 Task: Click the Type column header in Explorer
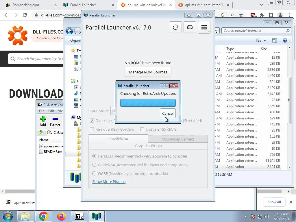242,49
